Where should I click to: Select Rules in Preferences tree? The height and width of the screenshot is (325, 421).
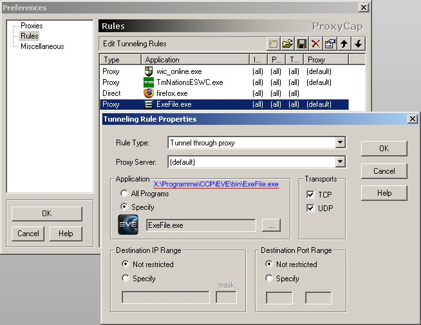pyautogui.click(x=30, y=36)
